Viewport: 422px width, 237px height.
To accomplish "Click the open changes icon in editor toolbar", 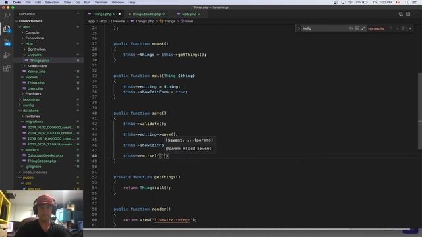I will click(400, 14).
